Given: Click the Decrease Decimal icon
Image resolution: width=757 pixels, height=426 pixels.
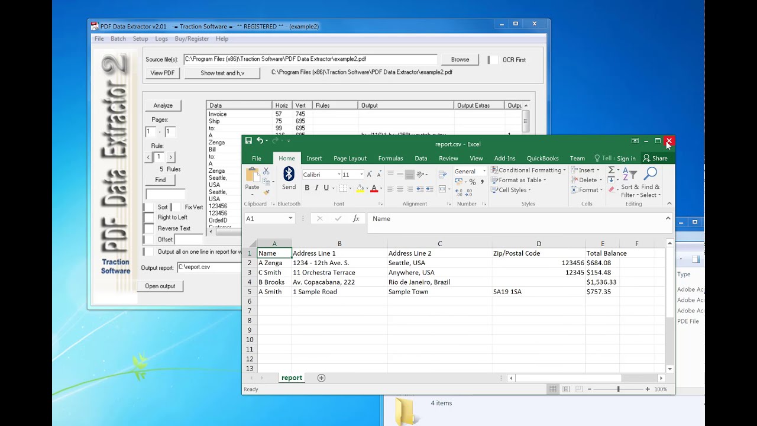Looking at the screenshot, I should click(x=469, y=192).
